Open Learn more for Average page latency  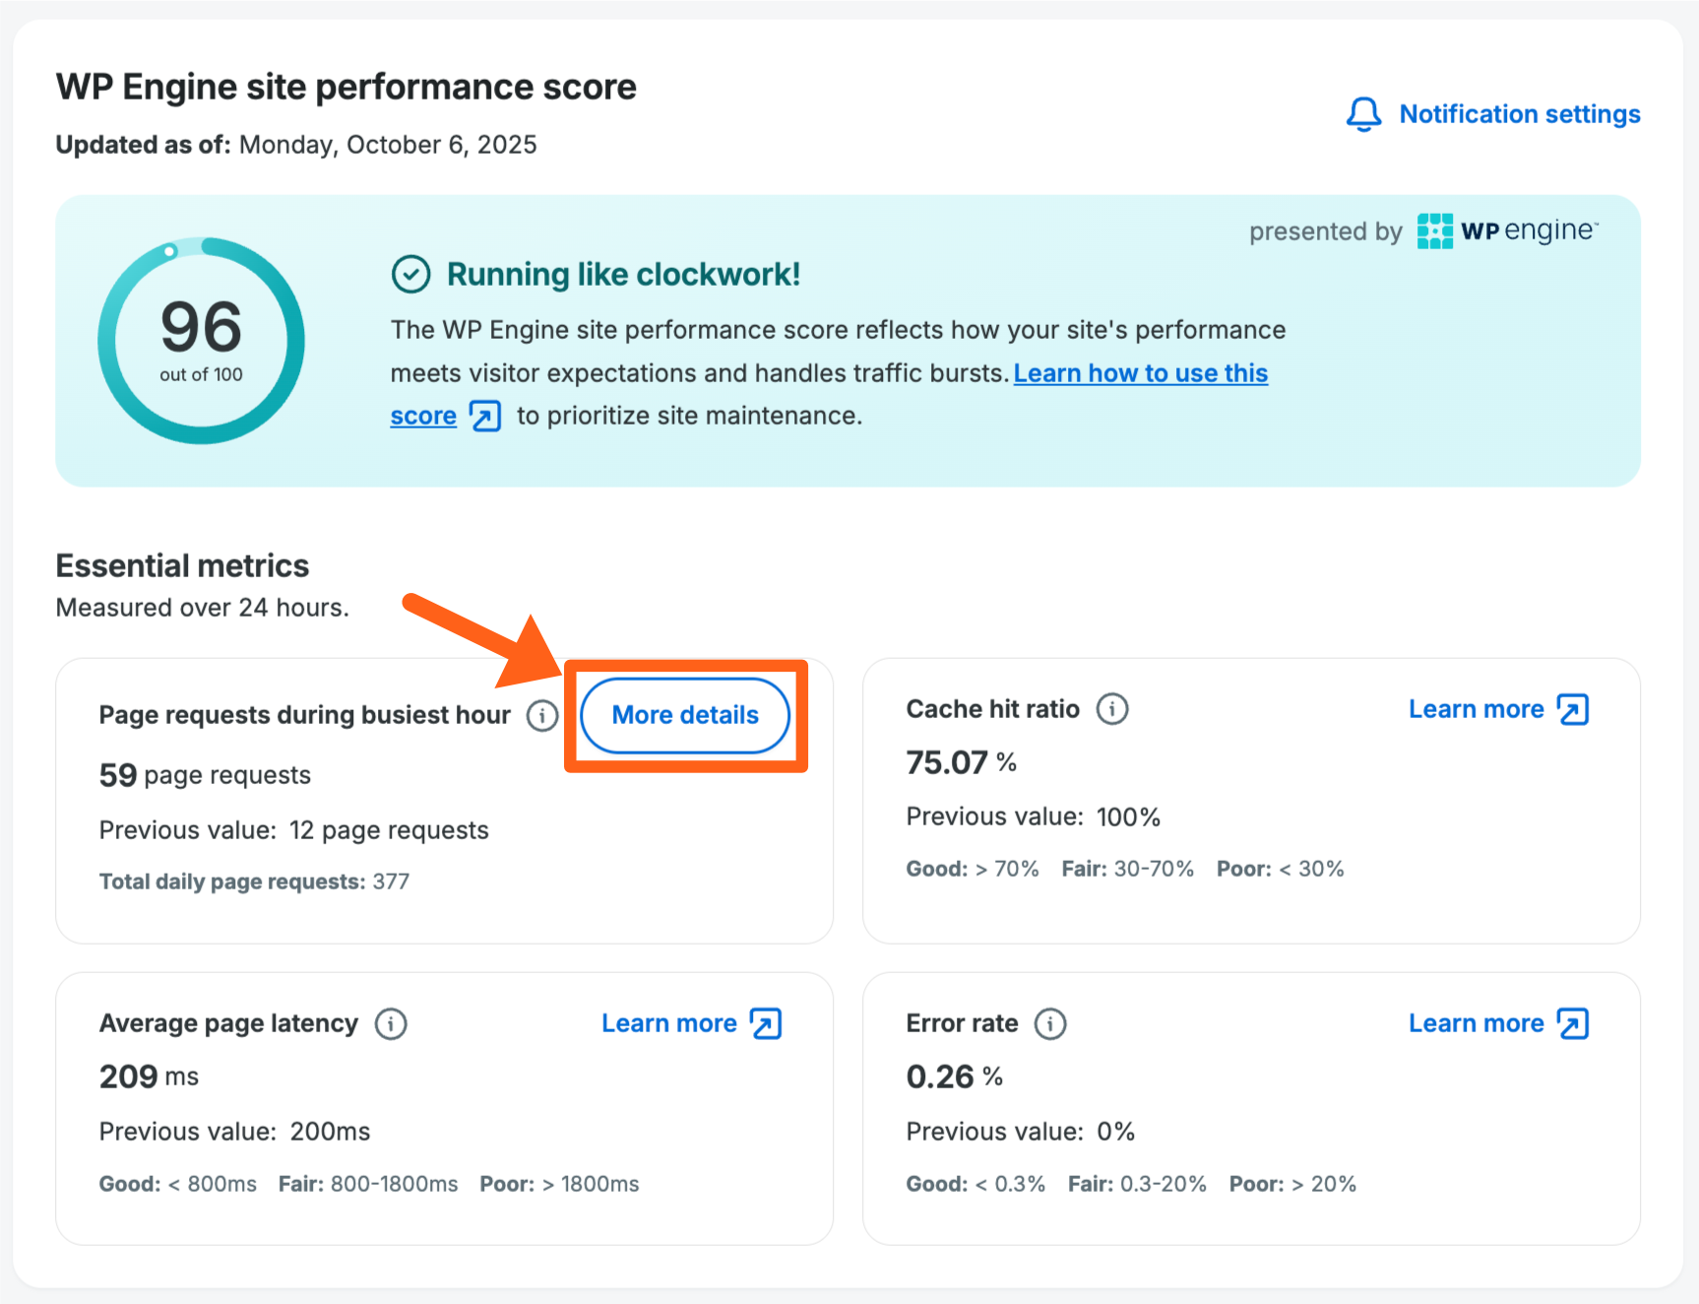tap(668, 1024)
